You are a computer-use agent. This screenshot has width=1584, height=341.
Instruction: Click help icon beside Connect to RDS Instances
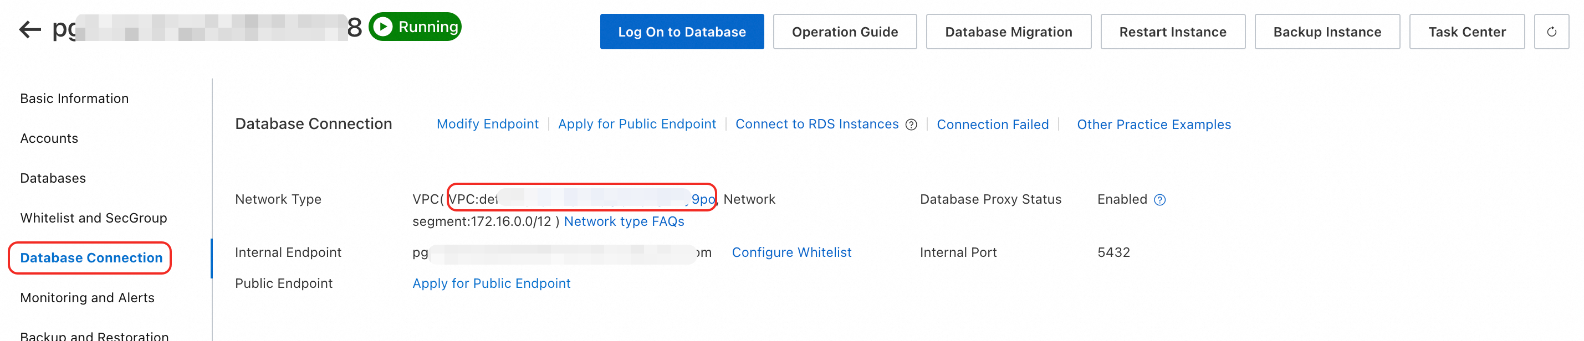point(911,125)
